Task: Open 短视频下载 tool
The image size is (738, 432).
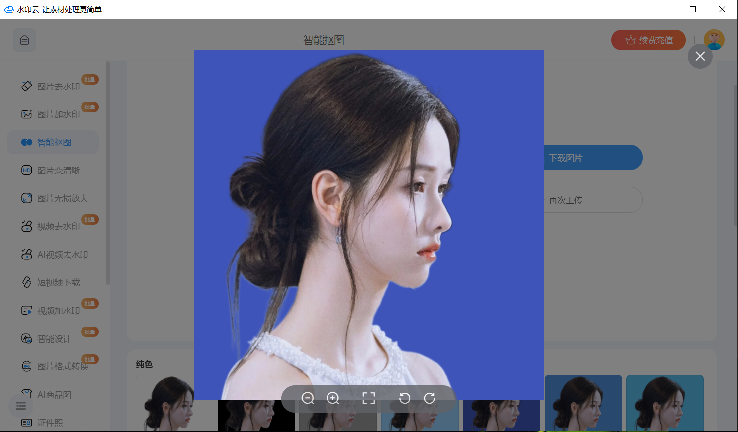Action: tap(58, 282)
